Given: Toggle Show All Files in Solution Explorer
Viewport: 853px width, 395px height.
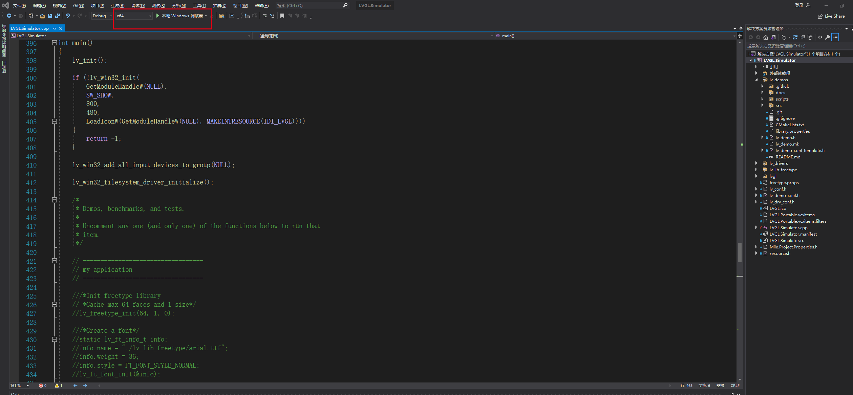Looking at the screenshot, I should (x=810, y=37).
